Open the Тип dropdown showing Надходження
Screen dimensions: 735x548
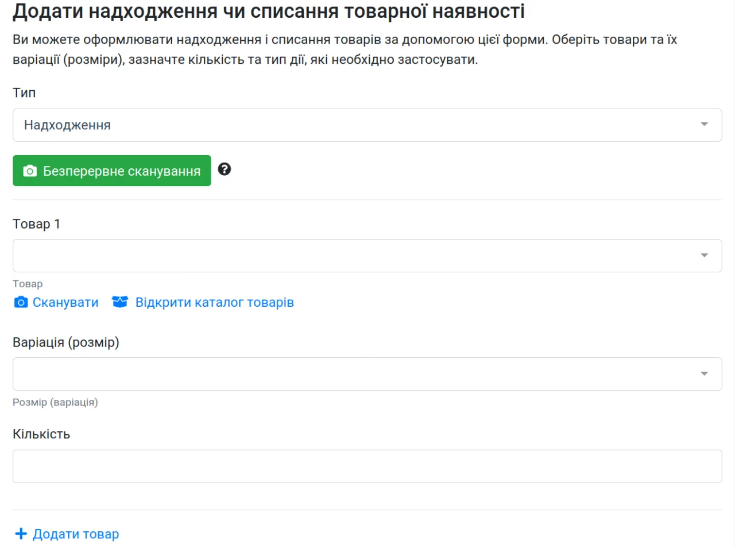[367, 125]
